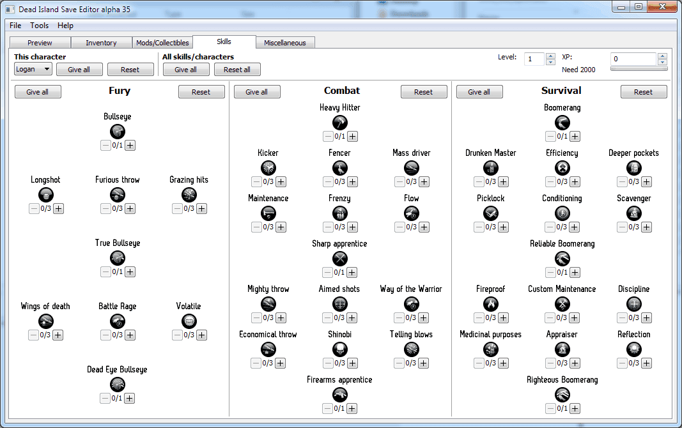Screen dimensions: 682x428
Task: Click the Picklock skill icon
Action: click(x=490, y=213)
